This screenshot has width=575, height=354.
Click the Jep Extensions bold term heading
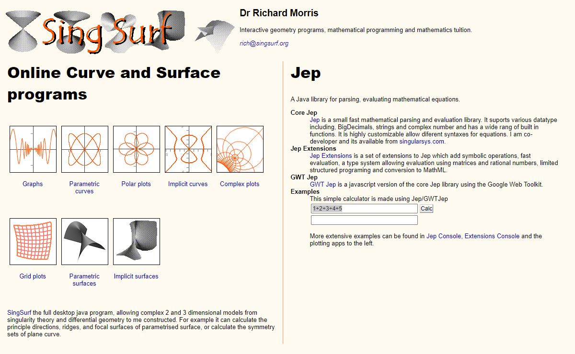tap(313, 149)
